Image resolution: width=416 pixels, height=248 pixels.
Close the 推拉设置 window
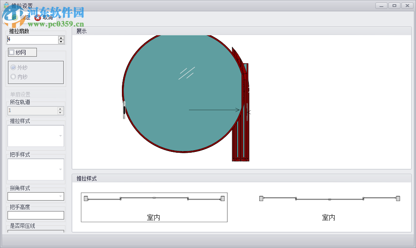[407, 5]
